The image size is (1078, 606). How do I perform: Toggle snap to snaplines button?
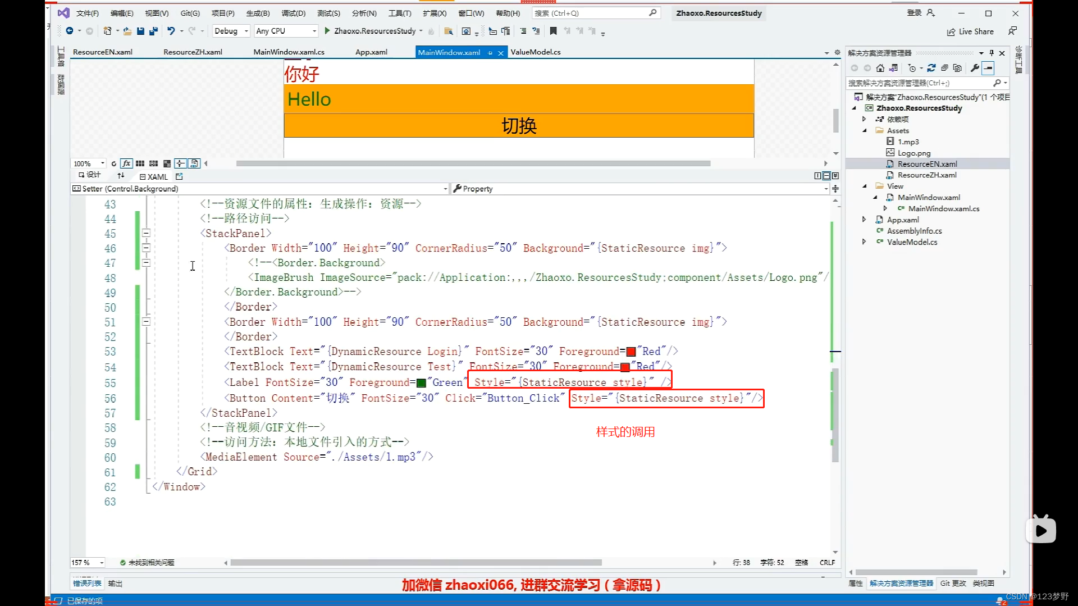point(180,163)
